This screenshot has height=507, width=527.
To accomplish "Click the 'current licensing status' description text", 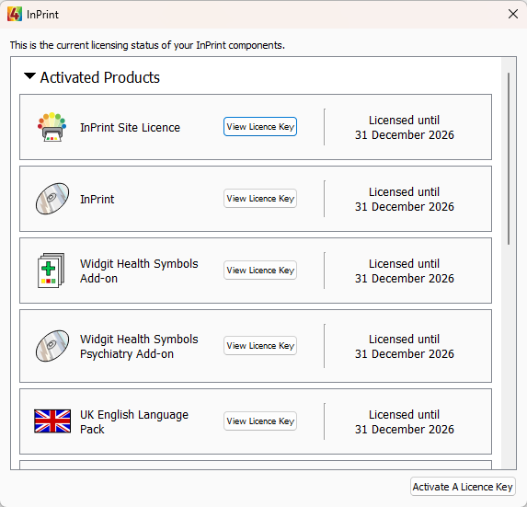I will pyautogui.click(x=147, y=45).
